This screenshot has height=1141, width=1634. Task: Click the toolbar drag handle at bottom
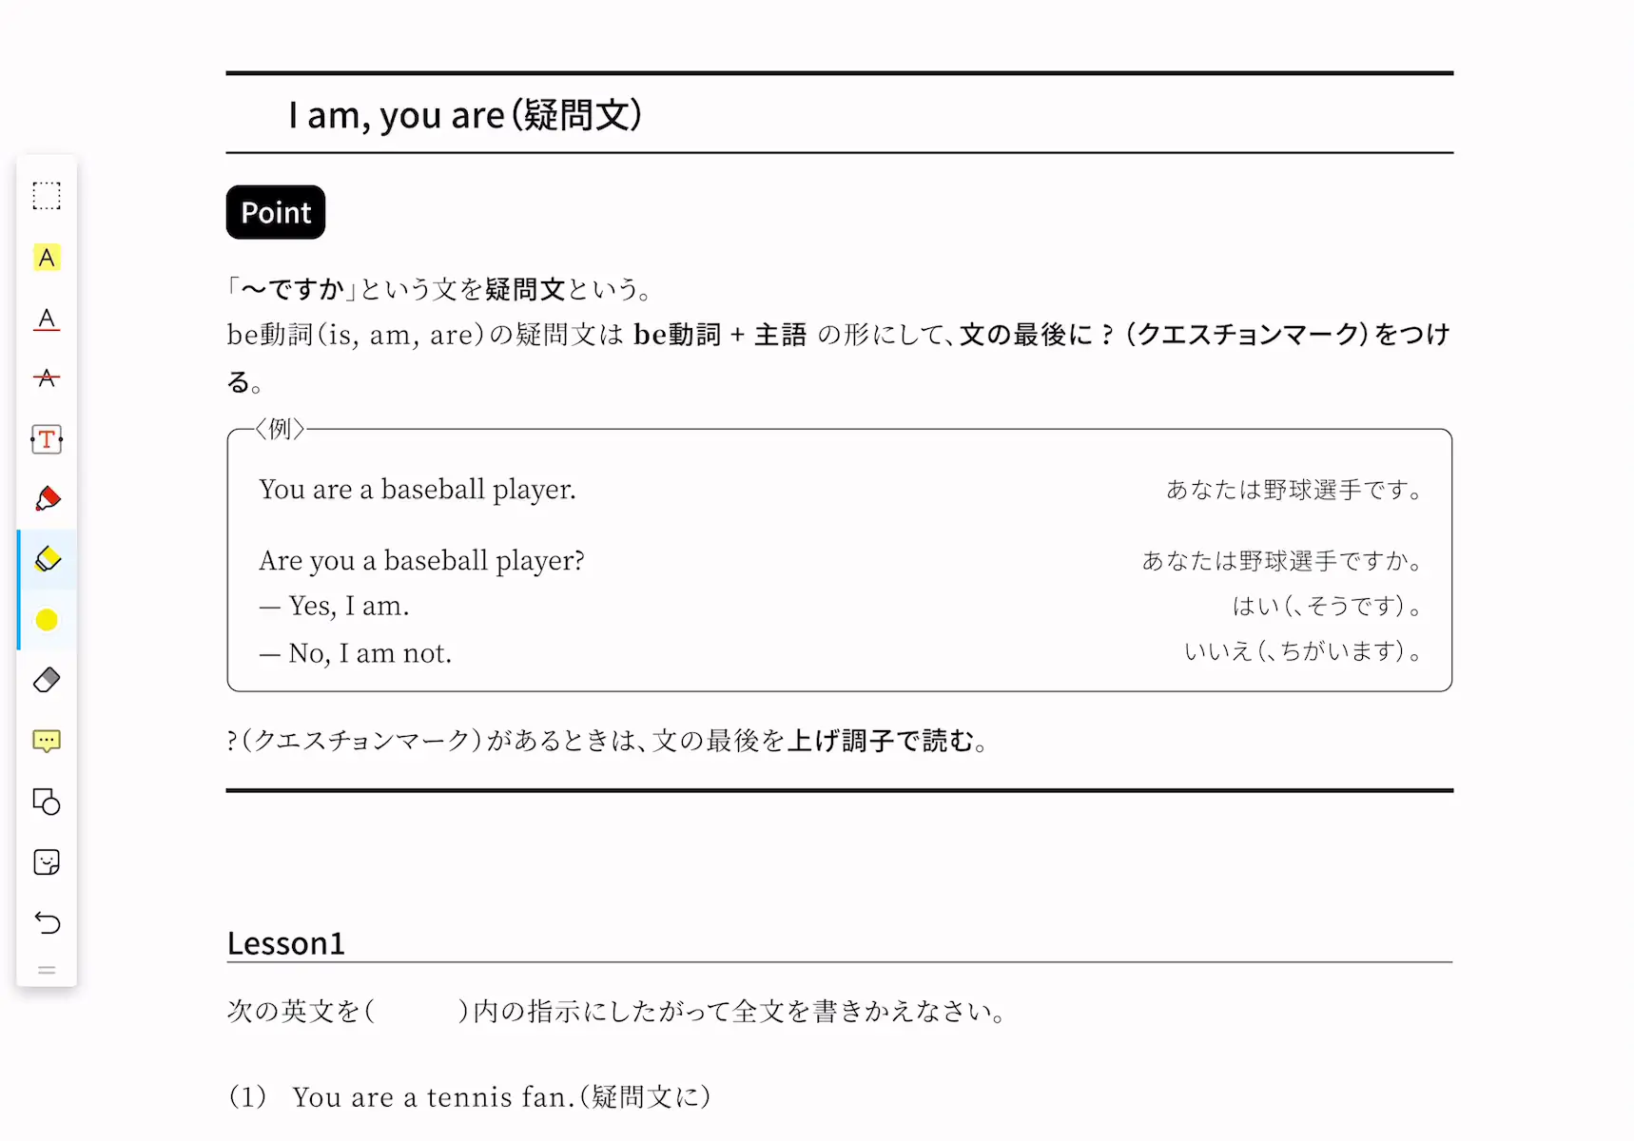(47, 970)
